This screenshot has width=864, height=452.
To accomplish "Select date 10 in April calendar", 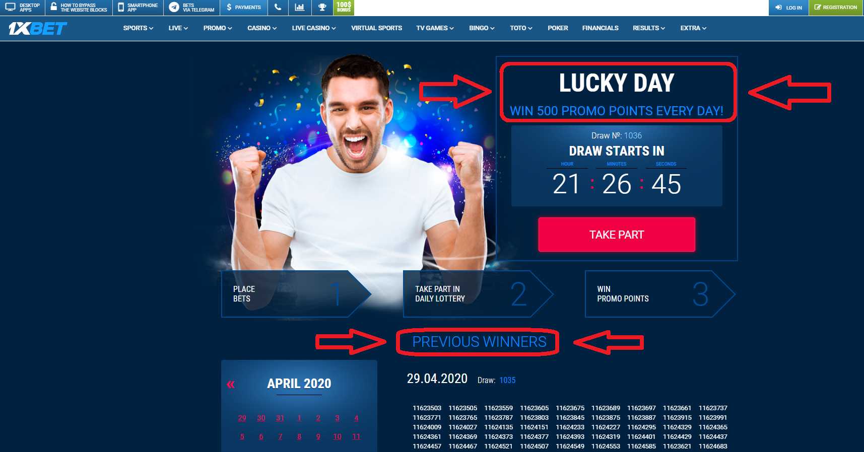I will coord(337,436).
